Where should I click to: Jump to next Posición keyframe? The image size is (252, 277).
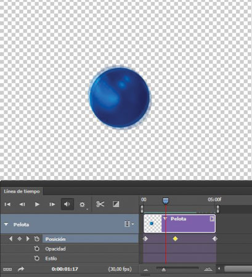point(28,239)
